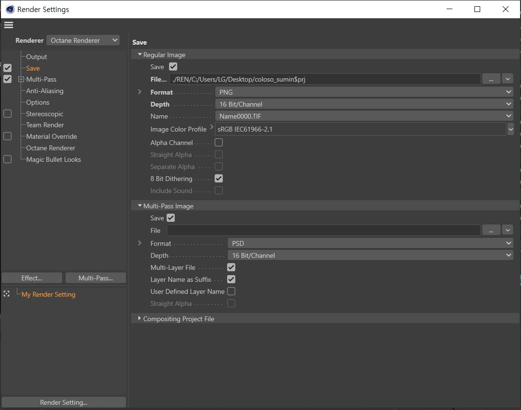
Task: Select Team Render in settings tree
Action: pyautogui.click(x=45, y=125)
